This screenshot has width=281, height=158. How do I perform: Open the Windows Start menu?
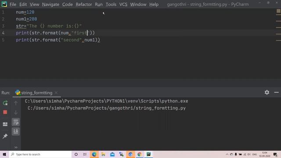tap(4, 154)
